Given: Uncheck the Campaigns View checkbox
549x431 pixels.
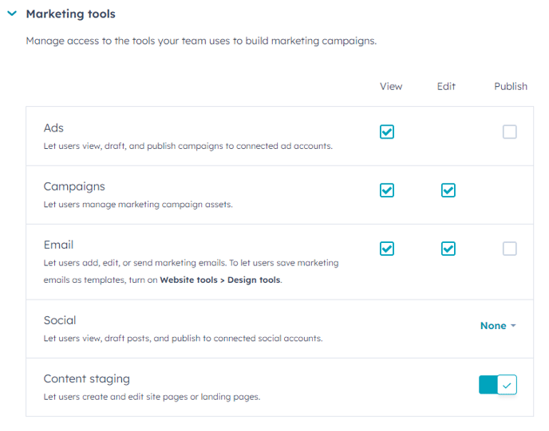Looking at the screenshot, I should click(387, 190).
